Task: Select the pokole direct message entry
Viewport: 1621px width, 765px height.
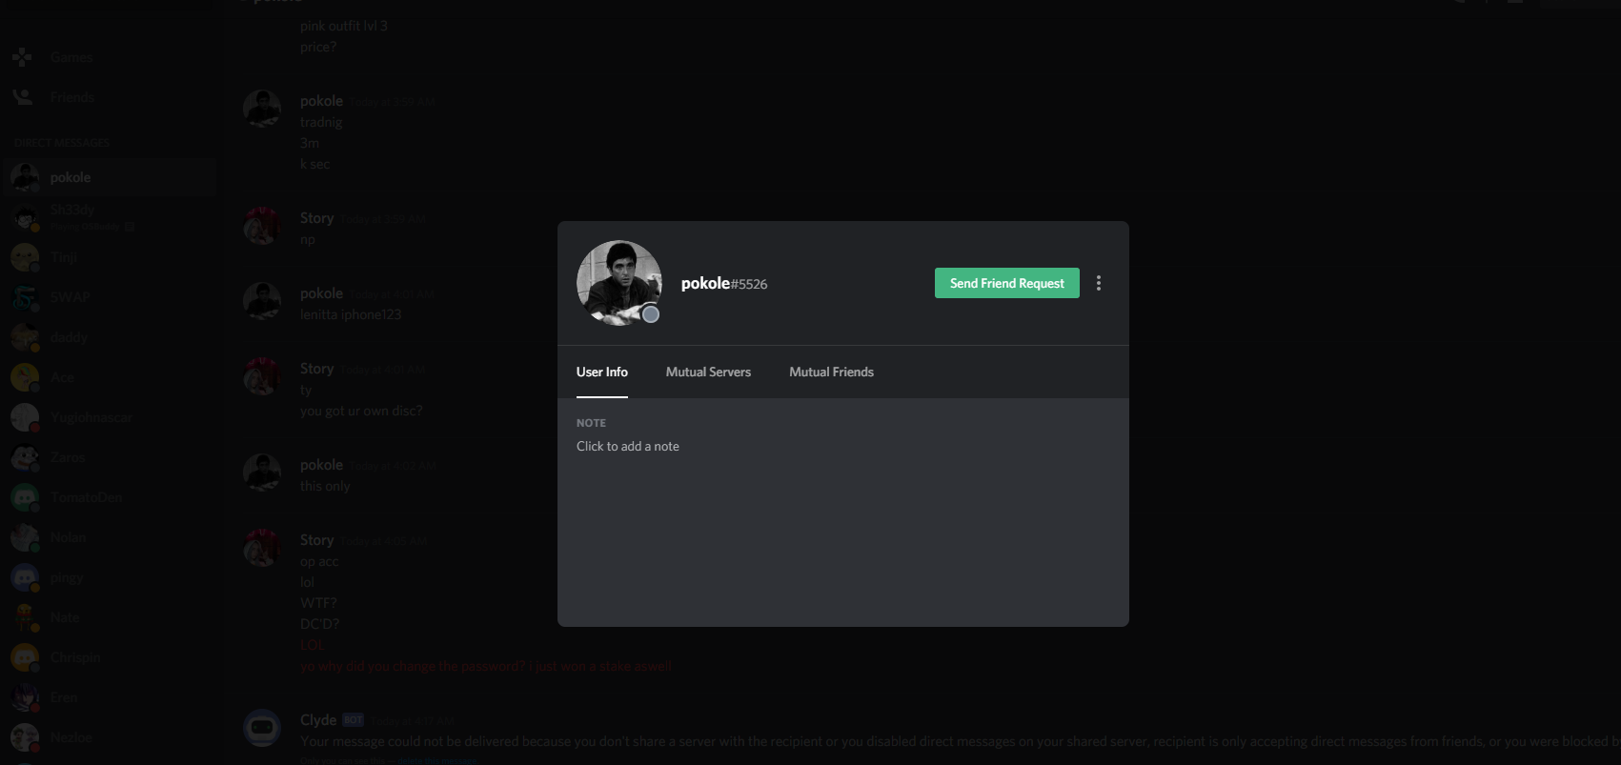Action: 109,177
